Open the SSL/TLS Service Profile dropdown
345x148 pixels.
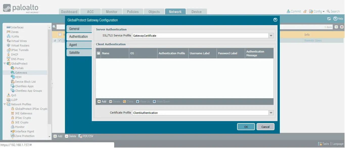click(271, 36)
